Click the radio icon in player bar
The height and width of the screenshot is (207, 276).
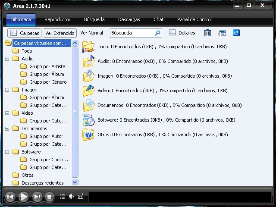81,197
